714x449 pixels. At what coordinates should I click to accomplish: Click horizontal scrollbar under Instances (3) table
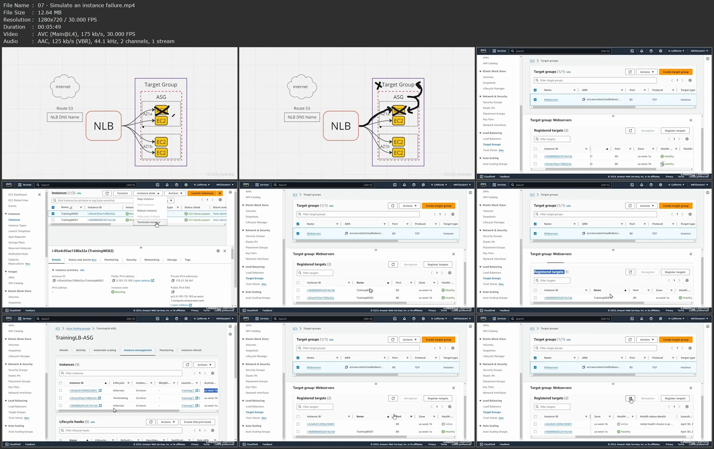point(119,411)
